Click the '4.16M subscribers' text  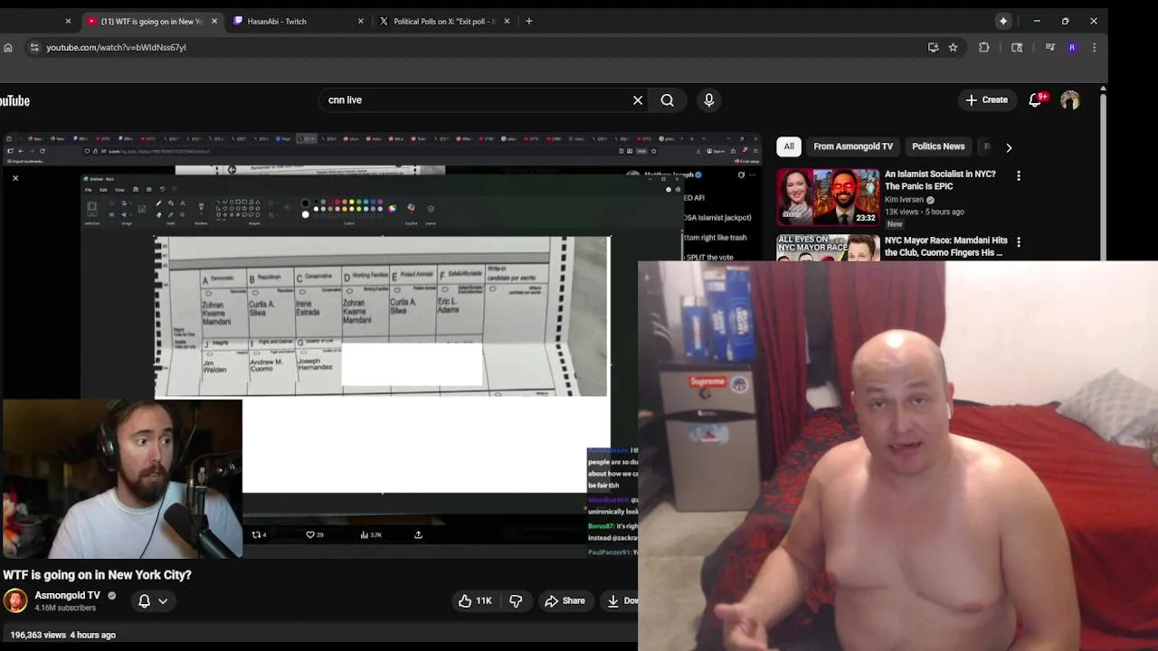[x=65, y=608]
